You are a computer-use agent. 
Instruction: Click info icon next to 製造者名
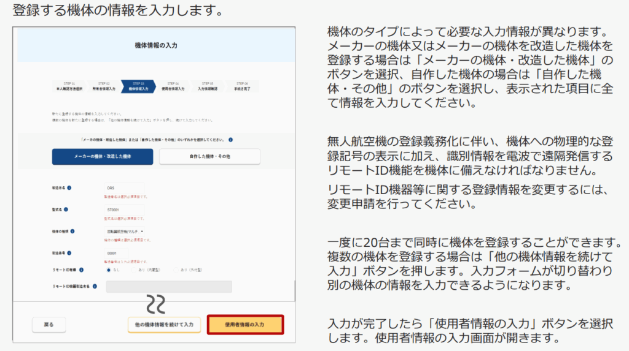point(69,187)
